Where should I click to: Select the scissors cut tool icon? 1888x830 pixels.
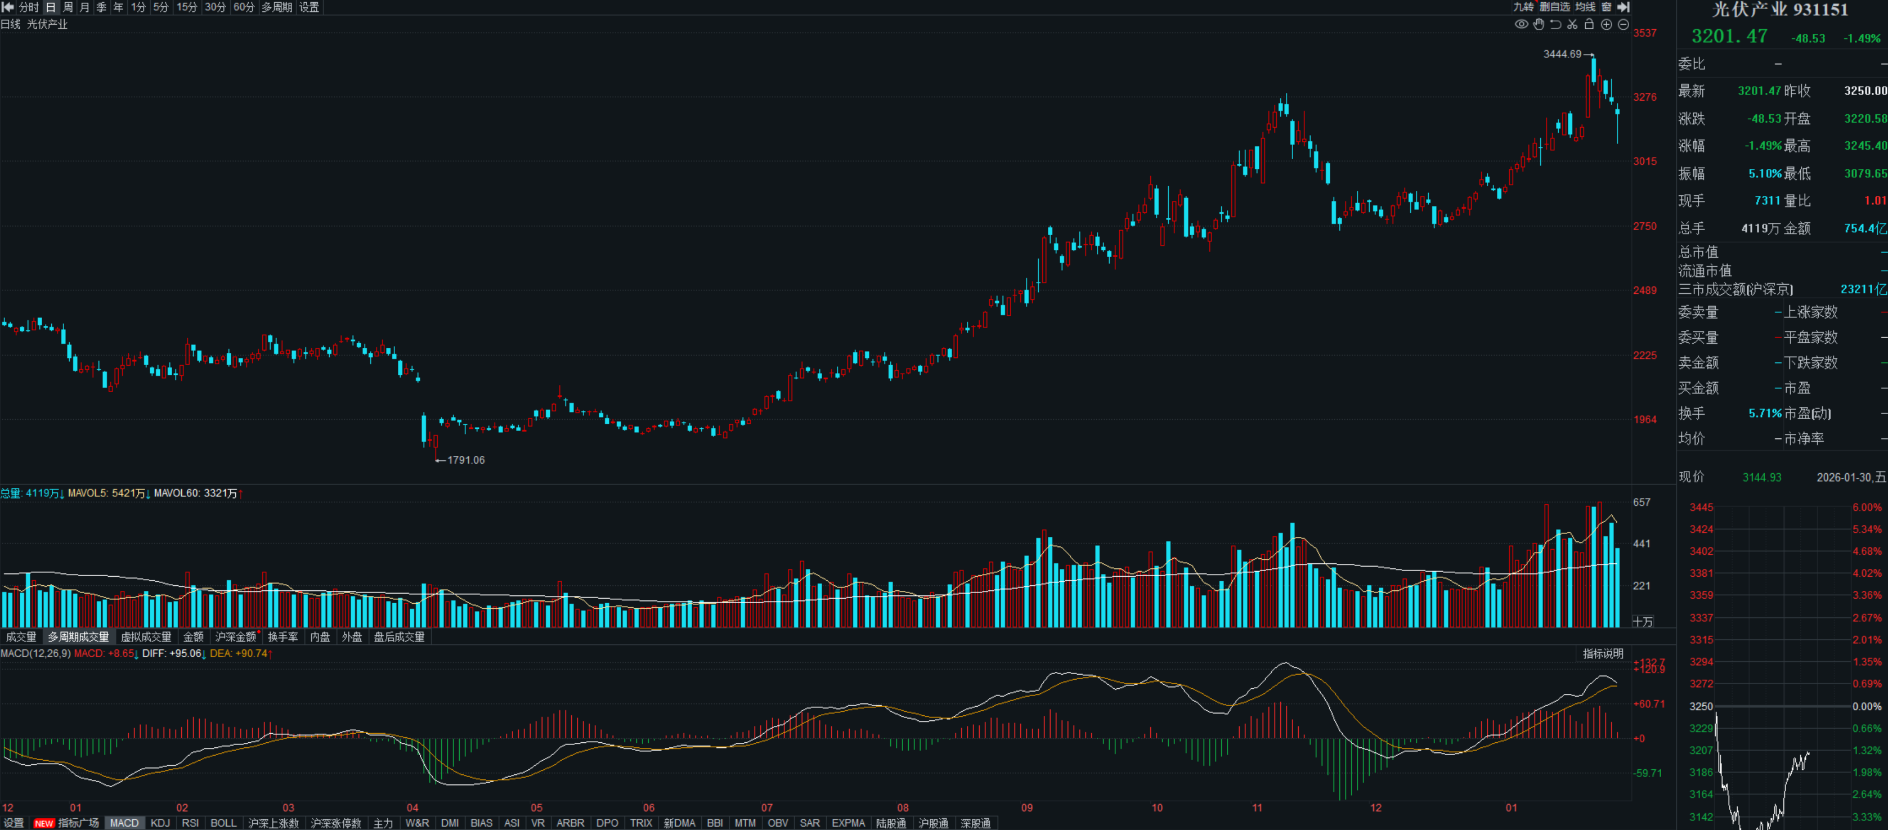pyautogui.click(x=1572, y=24)
